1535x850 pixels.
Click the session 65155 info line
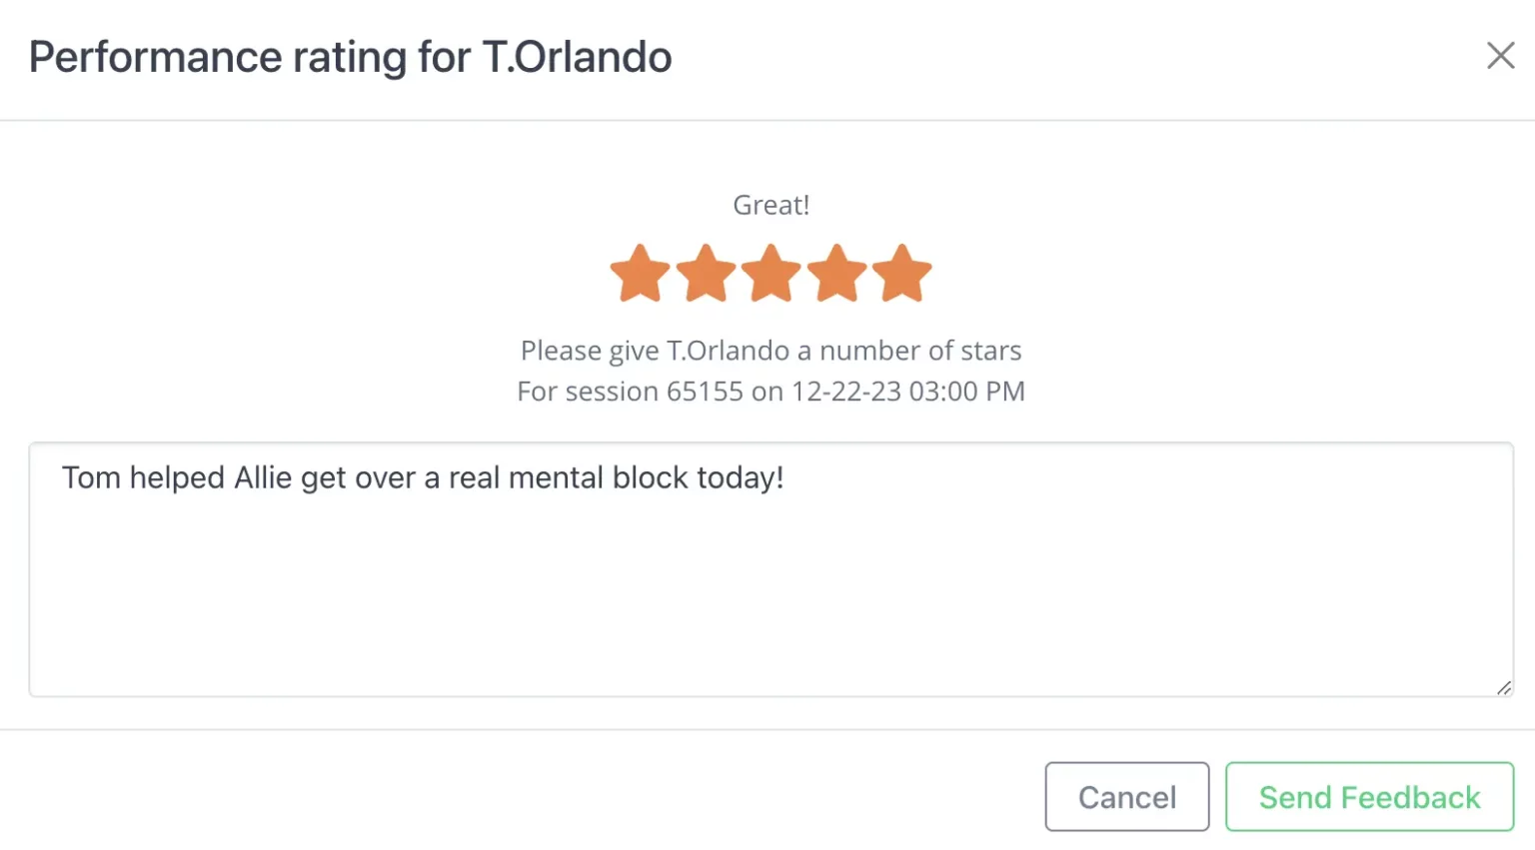(x=770, y=392)
